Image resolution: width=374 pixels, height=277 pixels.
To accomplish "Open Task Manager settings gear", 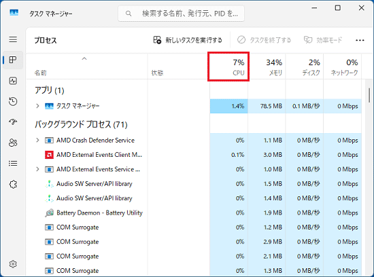I will tap(13, 264).
